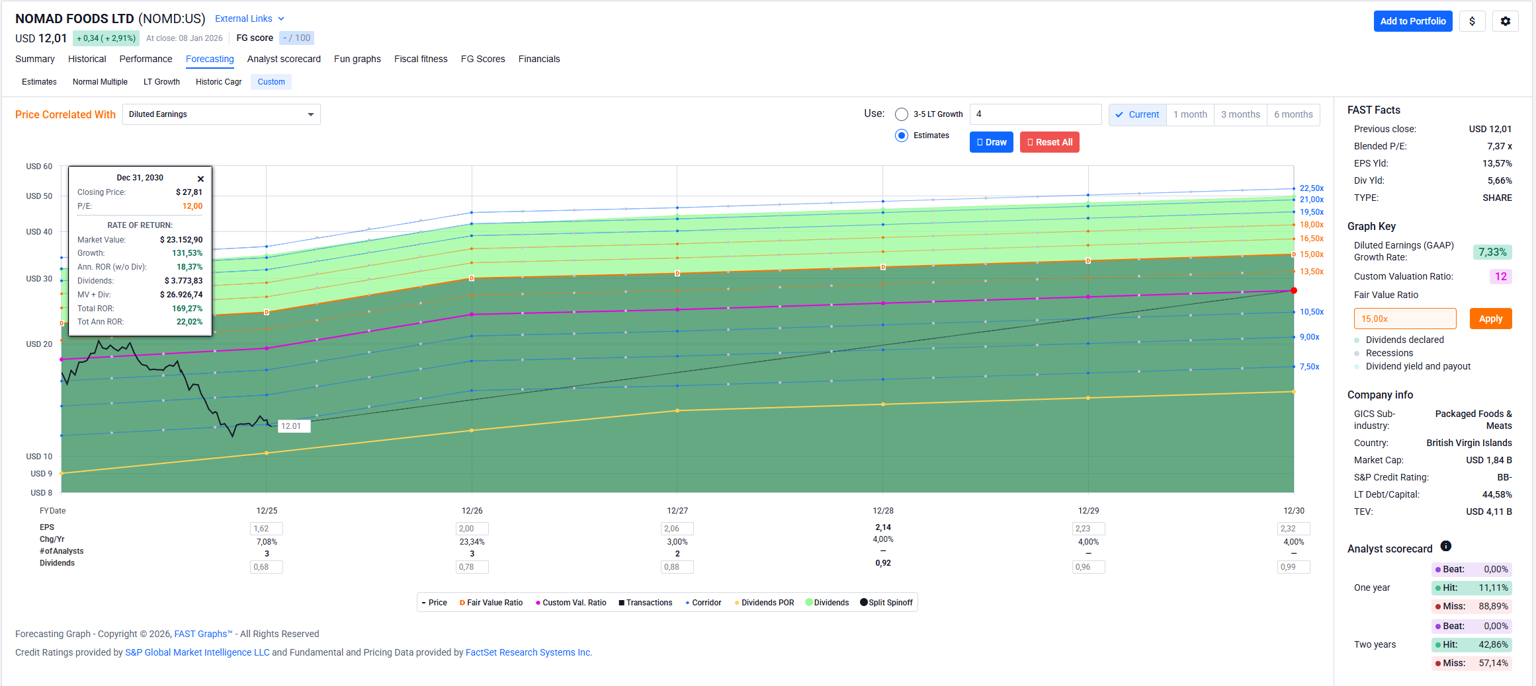
Task: Click the Fair Value Ratio input field
Action: [1404, 319]
